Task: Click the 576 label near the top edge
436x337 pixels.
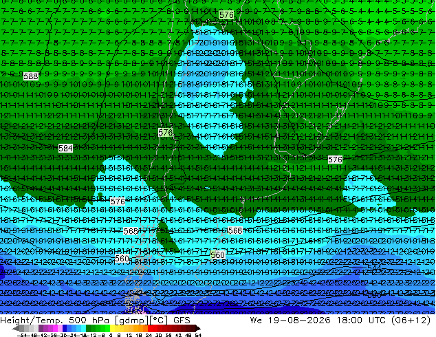Action: (226, 14)
